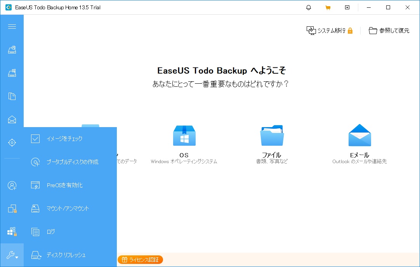Click システム移行 button
The height and width of the screenshot is (267, 420).
[330, 31]
